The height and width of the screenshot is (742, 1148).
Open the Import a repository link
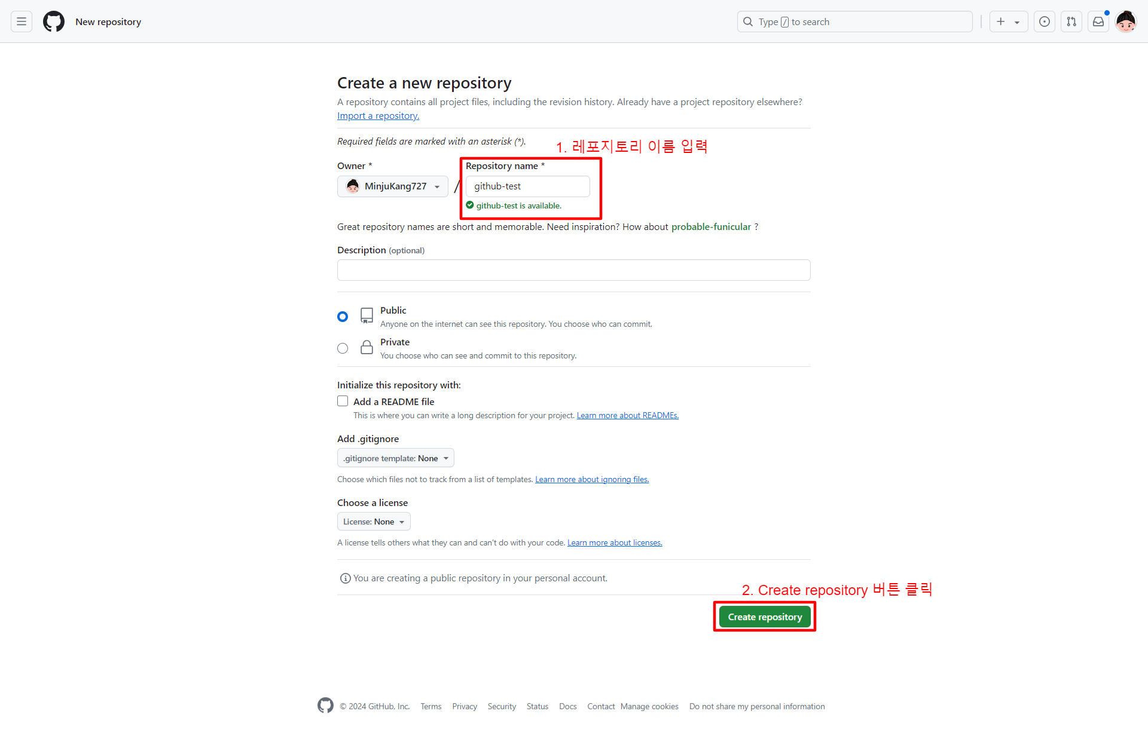[378, 116]
